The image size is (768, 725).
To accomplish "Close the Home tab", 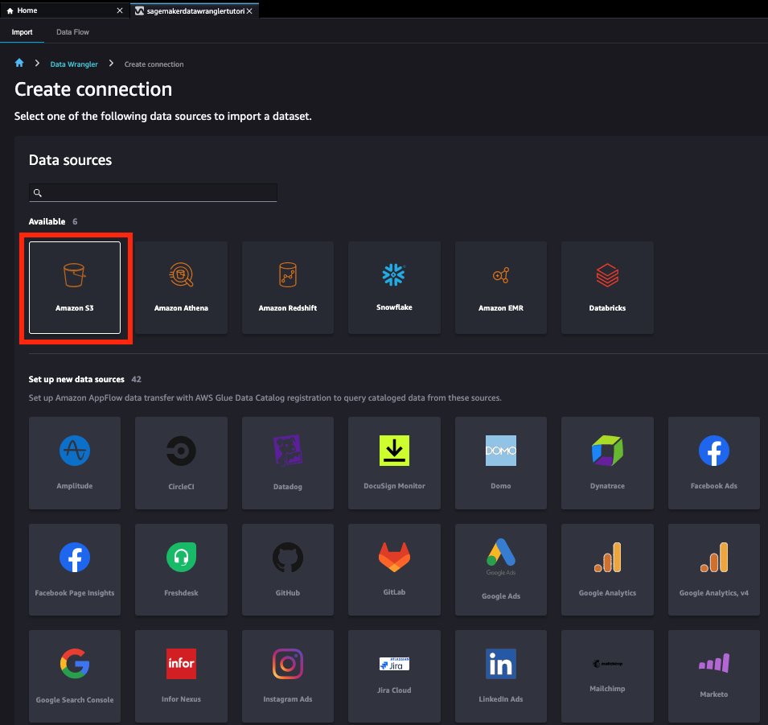I will tap(120, 10).
